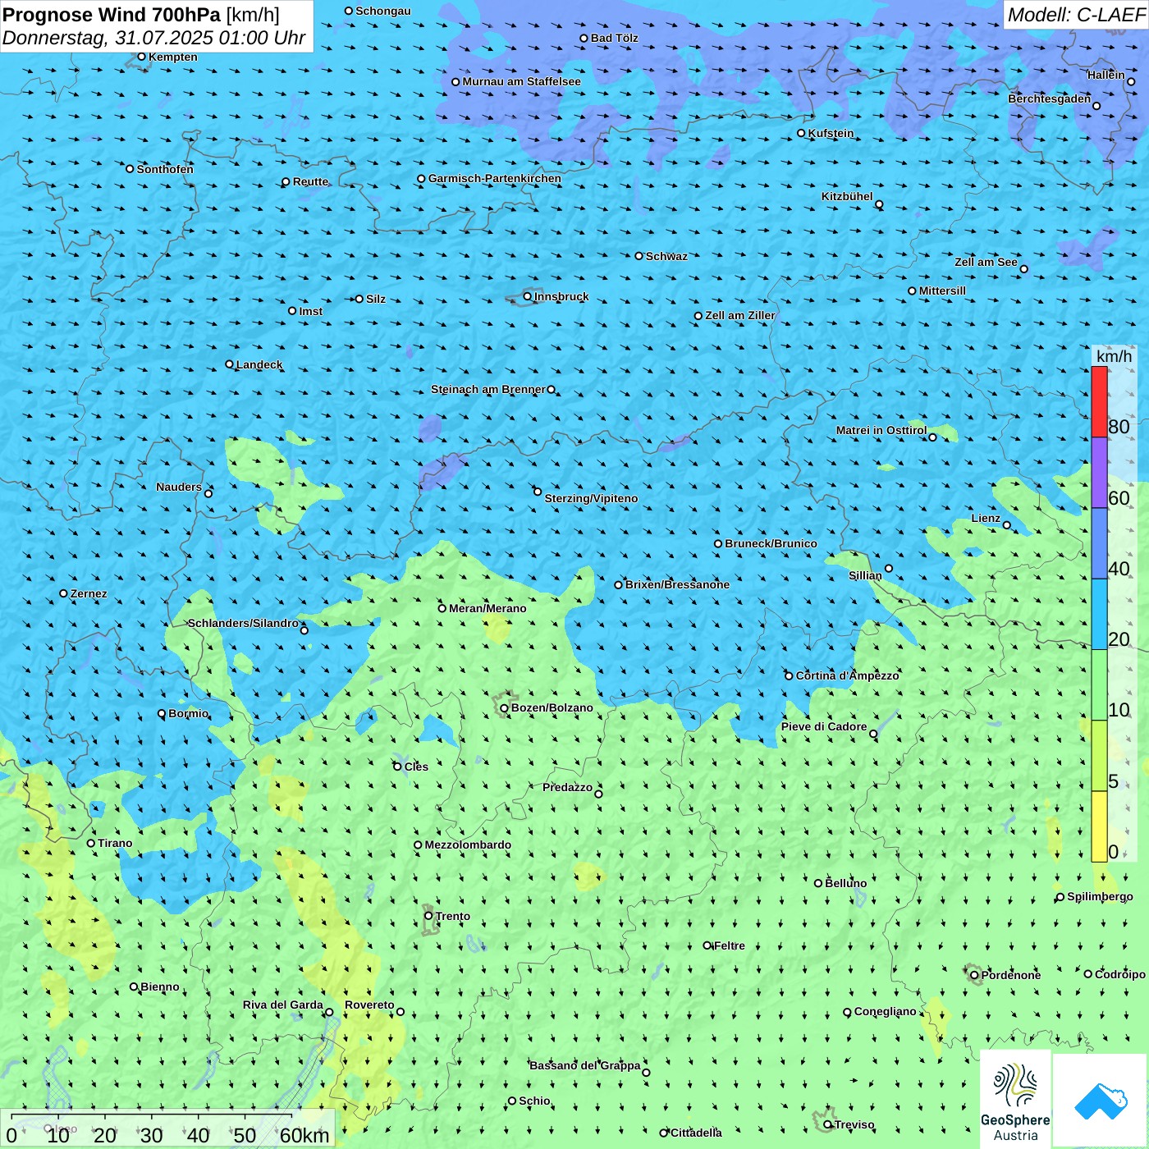Click the Trento location marker
Image resolution: width=1149 pixels, height=1149 pixels.
coord(428,916)
